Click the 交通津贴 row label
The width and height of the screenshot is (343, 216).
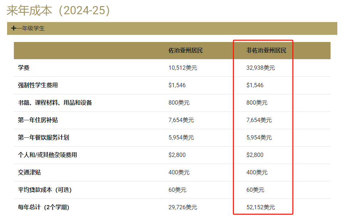click(28, 173)
